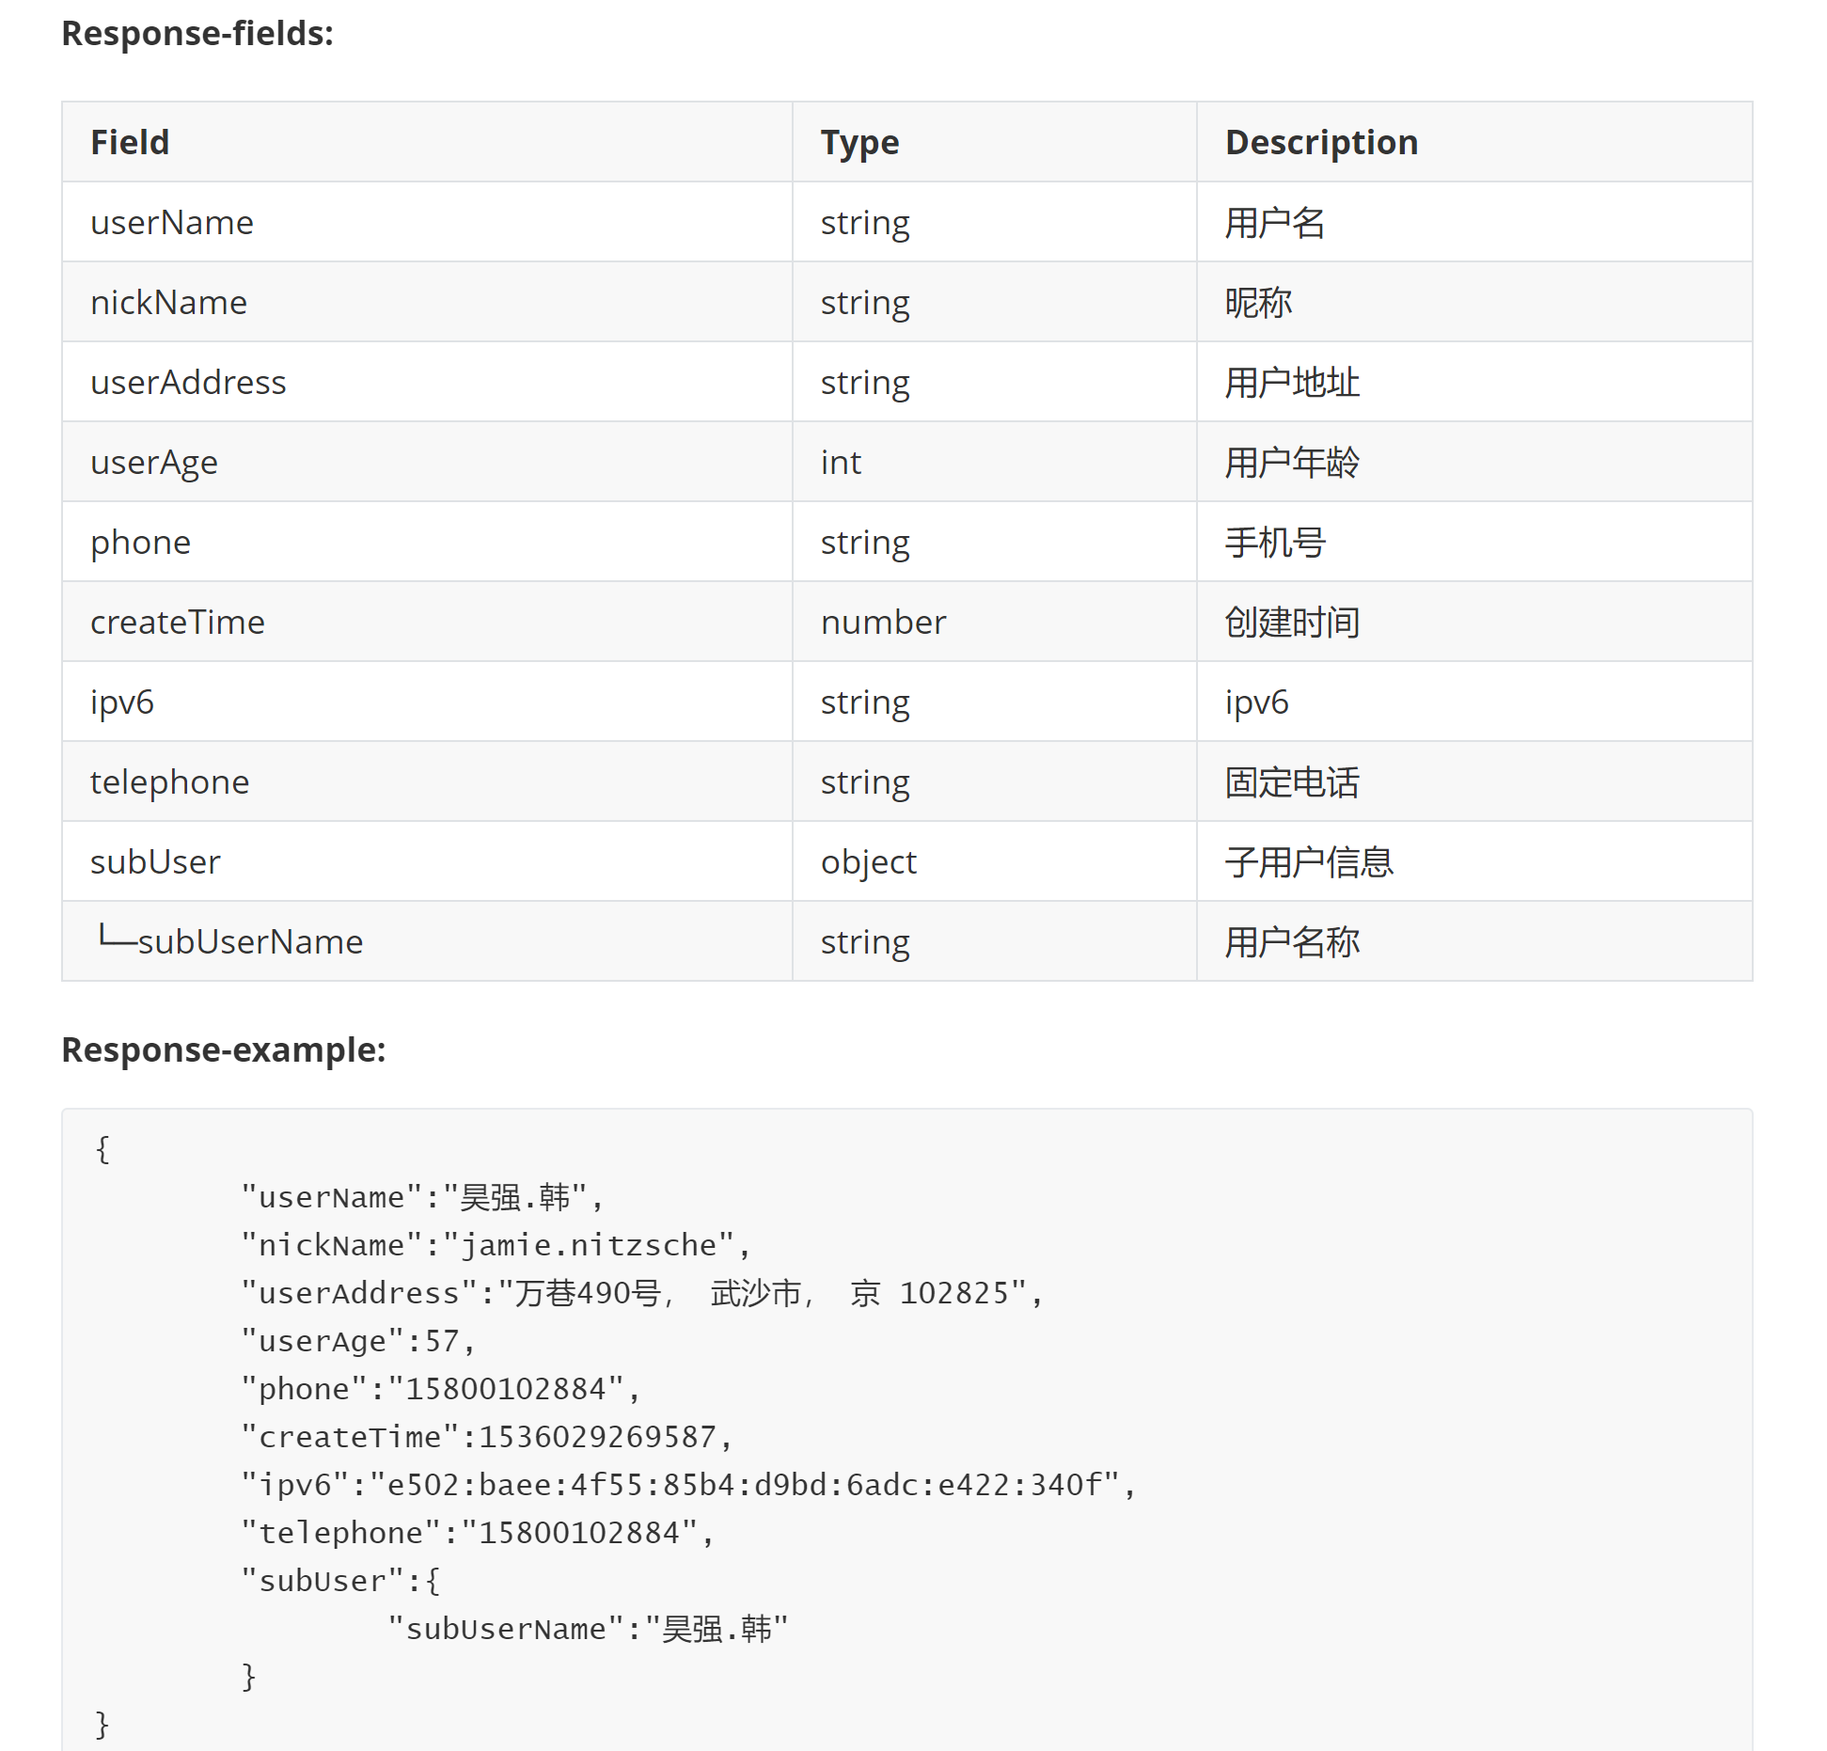Select the userName field cell
Image resolution: width=1827 pixels, height=1751 pixels.
click(x=427, y=223)
